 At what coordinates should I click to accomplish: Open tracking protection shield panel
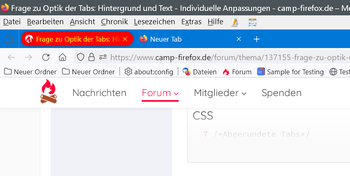[x=81, y=57]
